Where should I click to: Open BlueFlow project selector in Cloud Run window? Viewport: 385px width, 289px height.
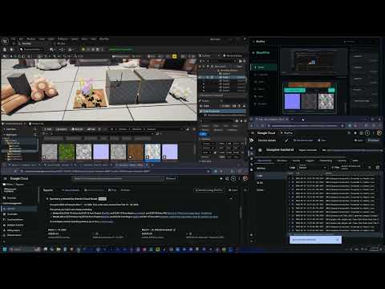coord(286,133)
